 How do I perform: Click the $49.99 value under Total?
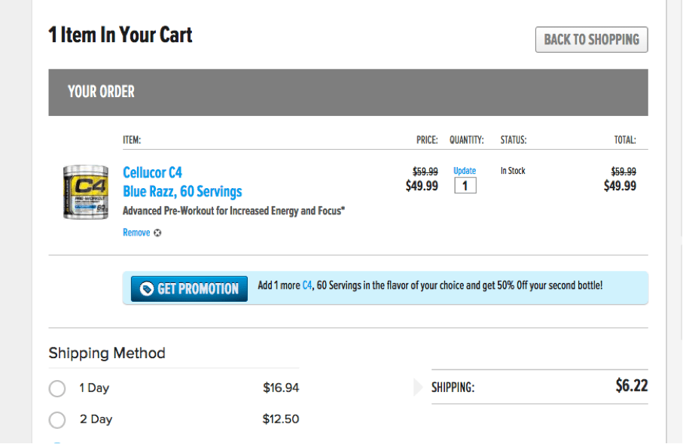620,186
